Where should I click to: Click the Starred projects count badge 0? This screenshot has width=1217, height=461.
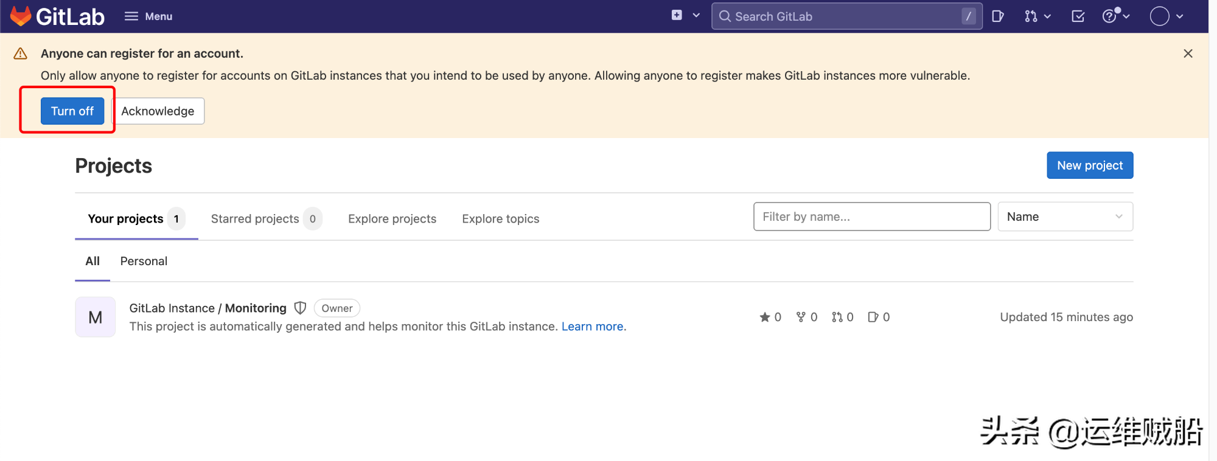(313, 219)
